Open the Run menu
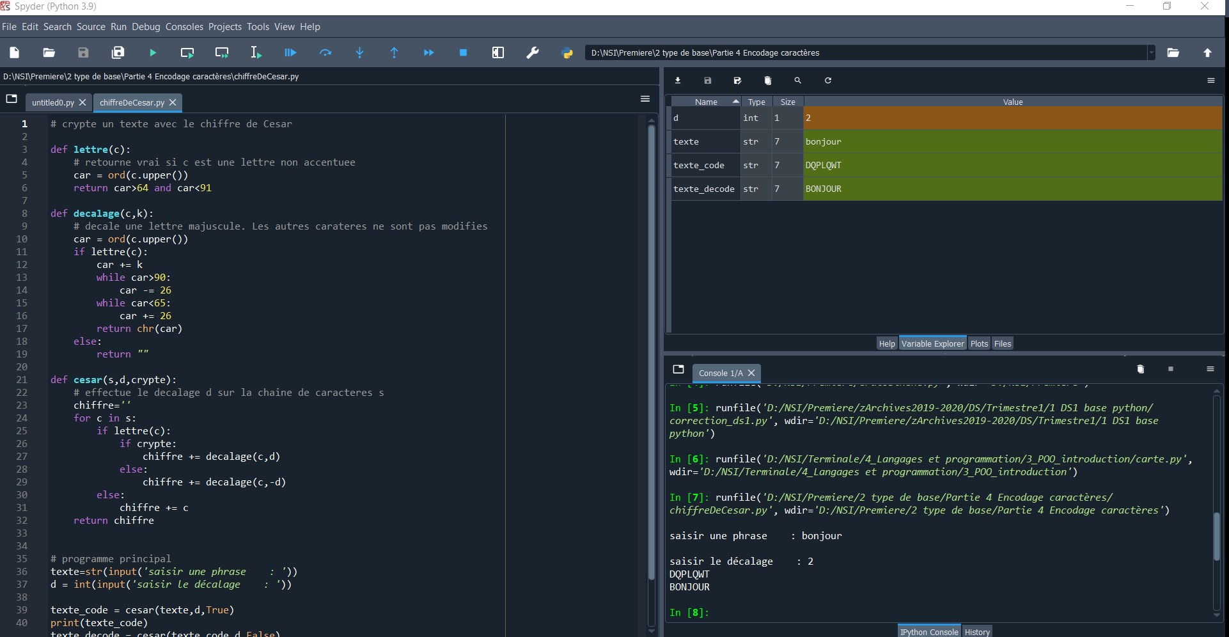This screenshot has width=1229, height=637. 119,27
